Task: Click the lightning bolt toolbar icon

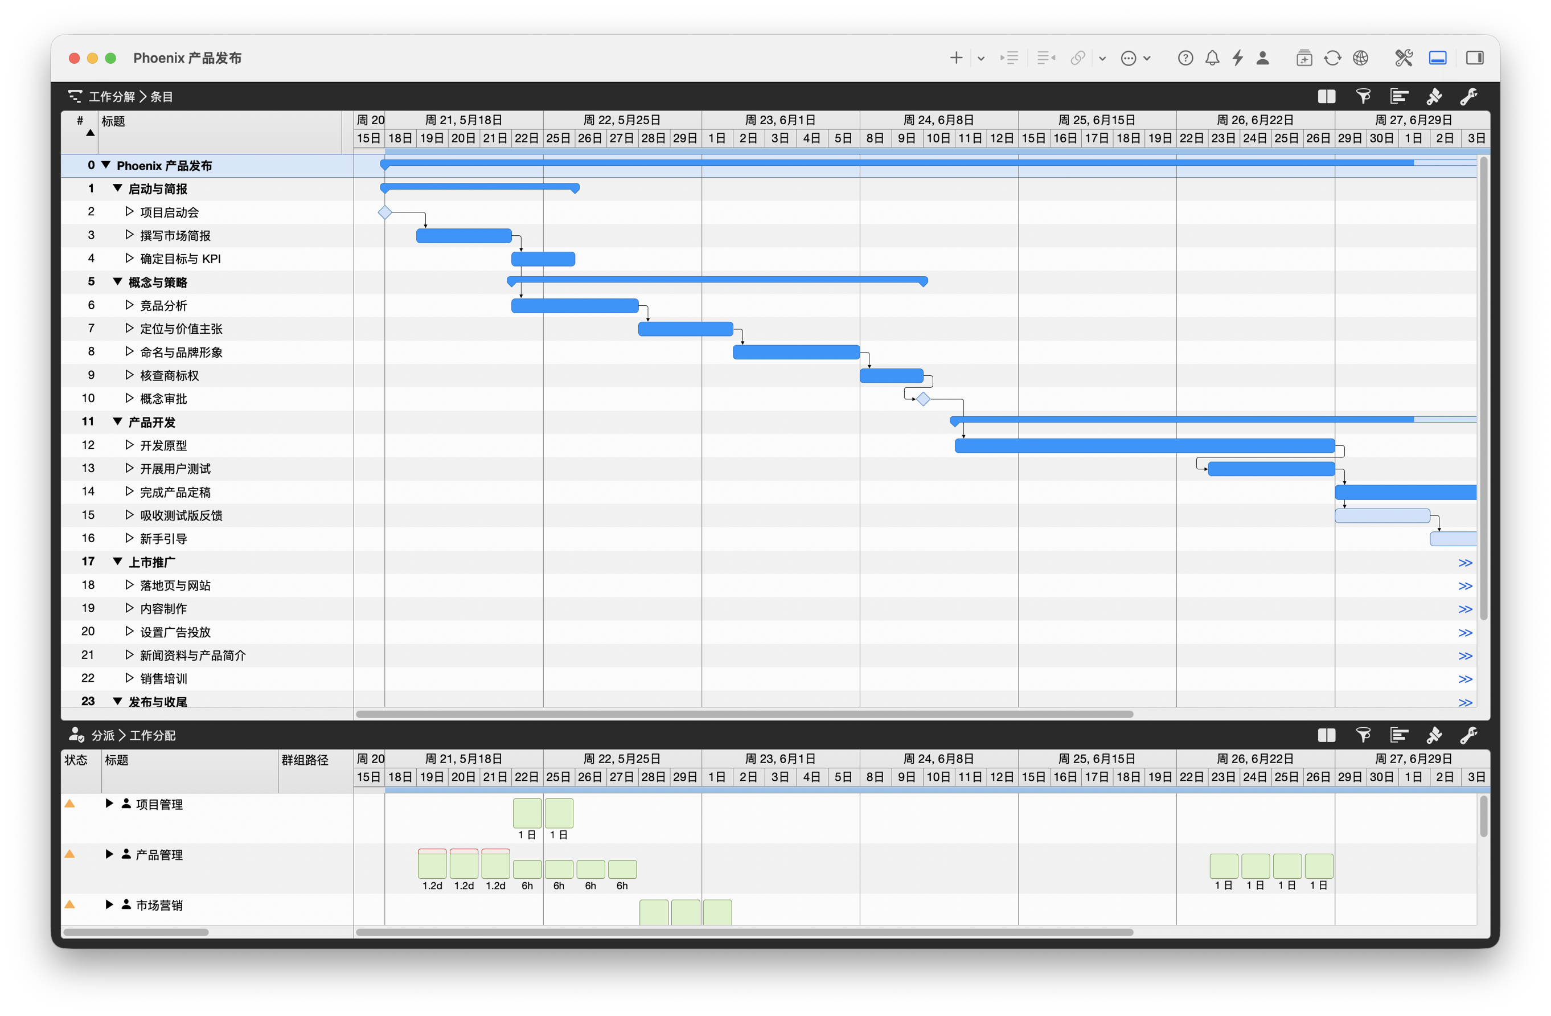Action: (x=1237, y=58)
